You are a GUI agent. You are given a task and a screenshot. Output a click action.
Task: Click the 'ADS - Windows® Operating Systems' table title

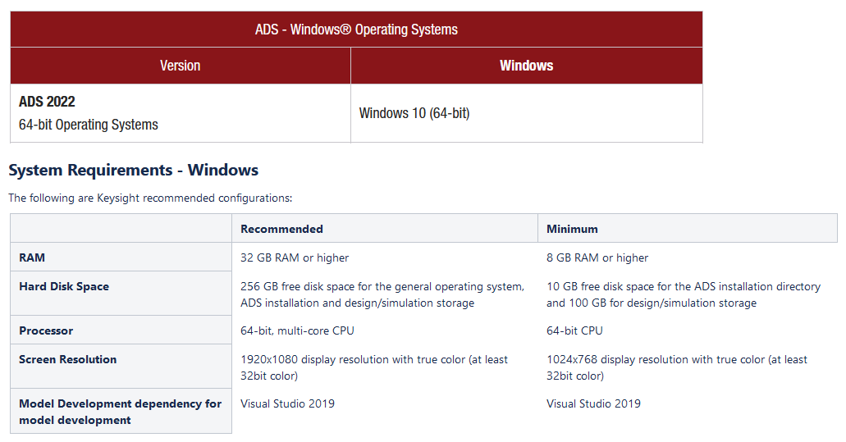click(356, 29)
